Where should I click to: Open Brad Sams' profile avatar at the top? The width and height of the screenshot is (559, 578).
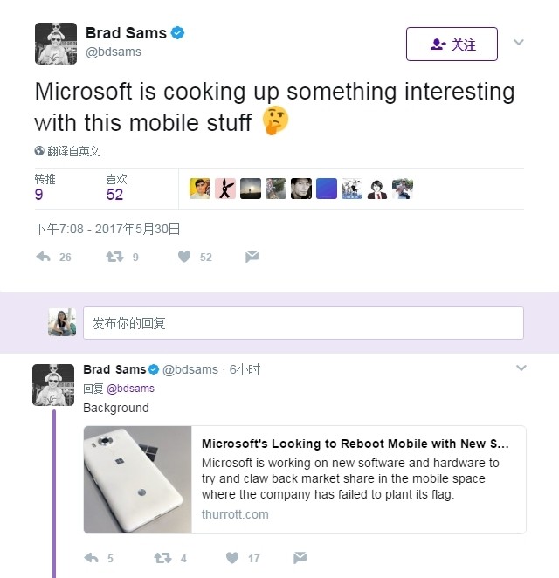[56, 44]
